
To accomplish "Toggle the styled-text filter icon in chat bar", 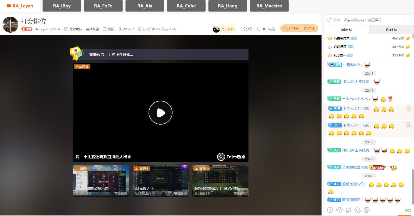I will (x=358, y=210).
